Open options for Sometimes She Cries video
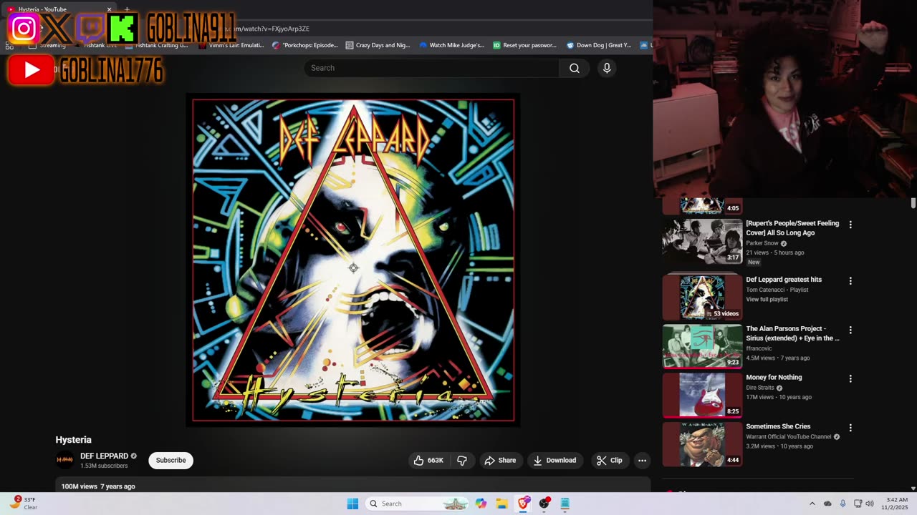 click(850, 428)
